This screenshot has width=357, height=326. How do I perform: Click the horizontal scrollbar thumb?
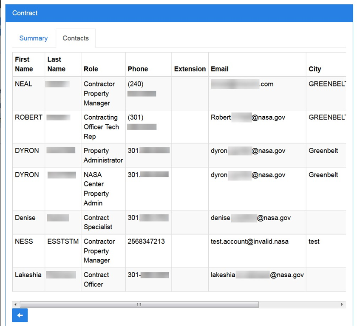(139, 305)
